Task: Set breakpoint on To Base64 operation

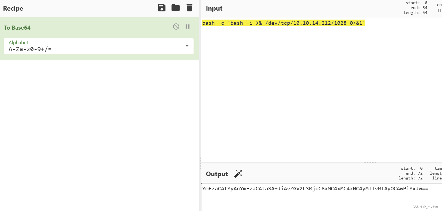Action: point(188,26)
